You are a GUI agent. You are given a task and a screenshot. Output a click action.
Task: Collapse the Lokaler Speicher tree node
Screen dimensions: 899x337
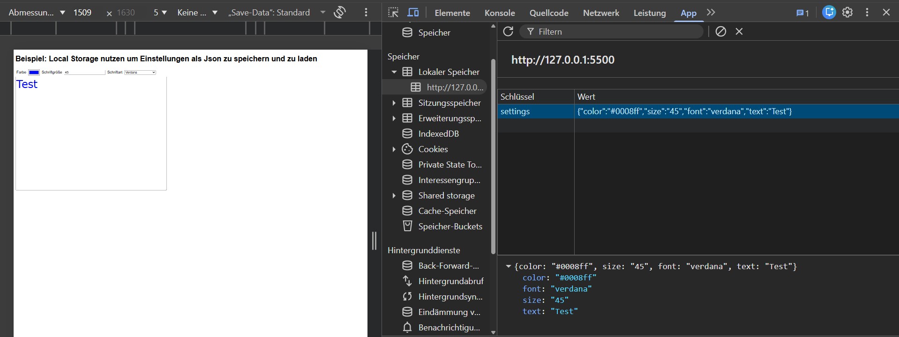394,72
